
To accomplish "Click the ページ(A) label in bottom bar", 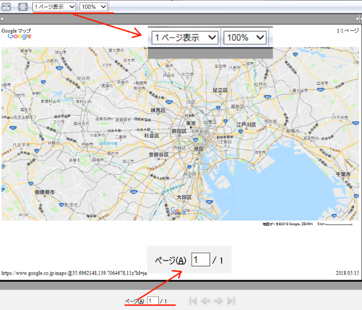I will click(x=134, y=301).
